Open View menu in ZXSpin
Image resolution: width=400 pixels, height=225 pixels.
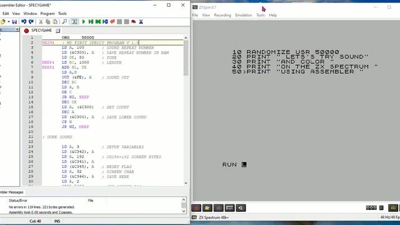pos(206,15)
